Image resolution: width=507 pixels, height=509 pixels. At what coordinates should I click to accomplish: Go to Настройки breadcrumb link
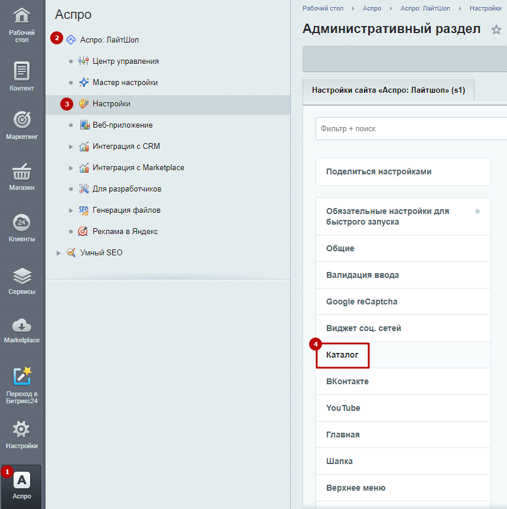point(485,8)
